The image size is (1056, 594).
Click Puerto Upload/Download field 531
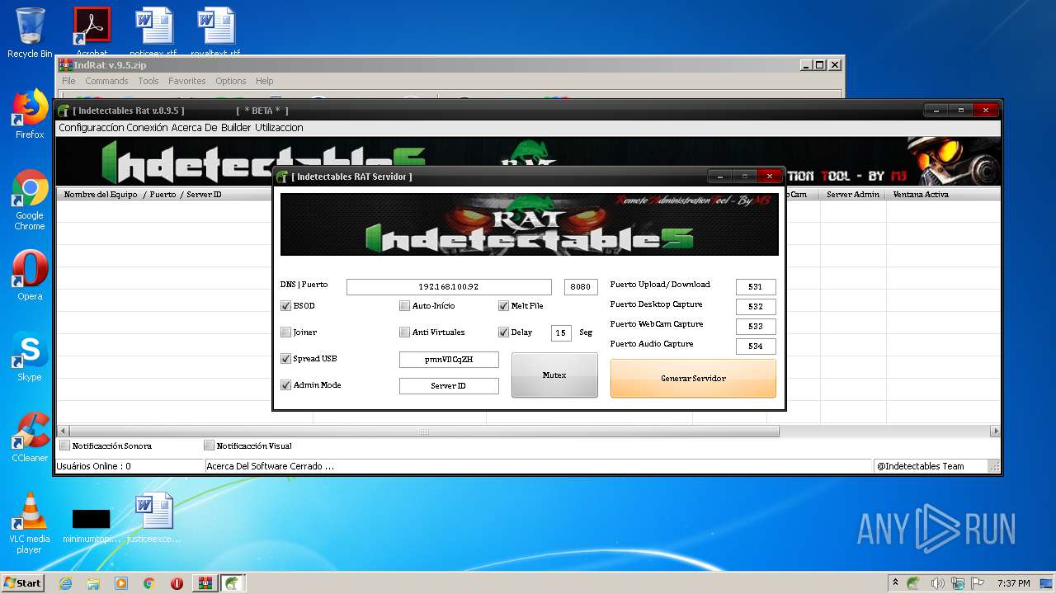pos(756,287)
